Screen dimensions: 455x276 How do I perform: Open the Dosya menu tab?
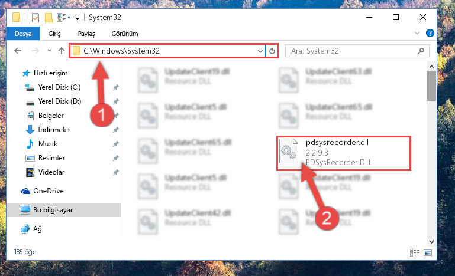tap(23, 34)
